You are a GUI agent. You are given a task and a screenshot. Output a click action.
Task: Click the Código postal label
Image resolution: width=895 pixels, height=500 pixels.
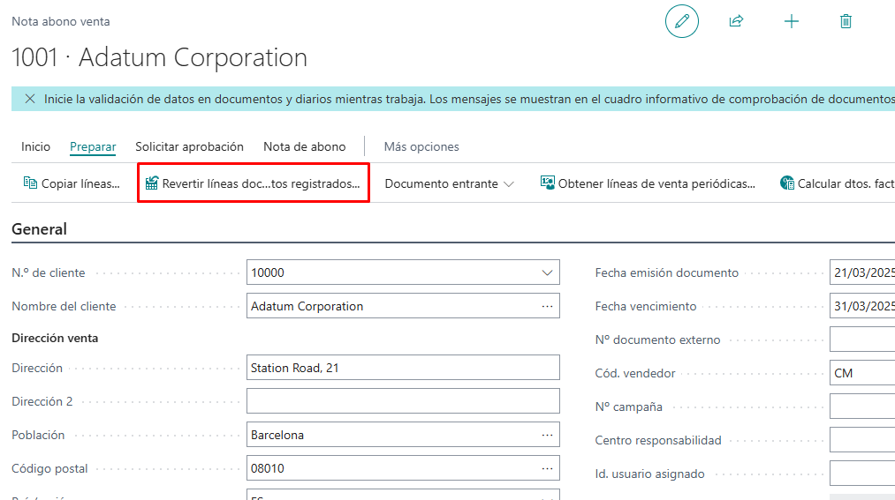[49, 468]
